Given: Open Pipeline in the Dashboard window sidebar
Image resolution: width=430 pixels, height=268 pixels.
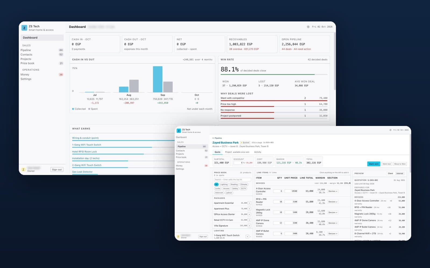Looking at the screenshot, I should pos(42,50).
